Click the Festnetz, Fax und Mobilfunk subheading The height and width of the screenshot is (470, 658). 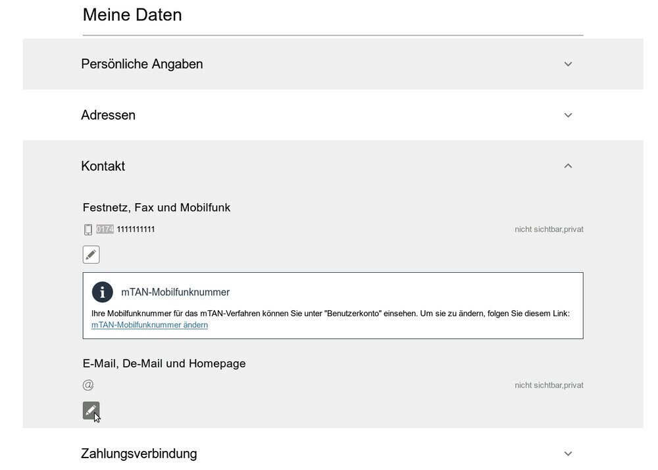pos(157,208)
